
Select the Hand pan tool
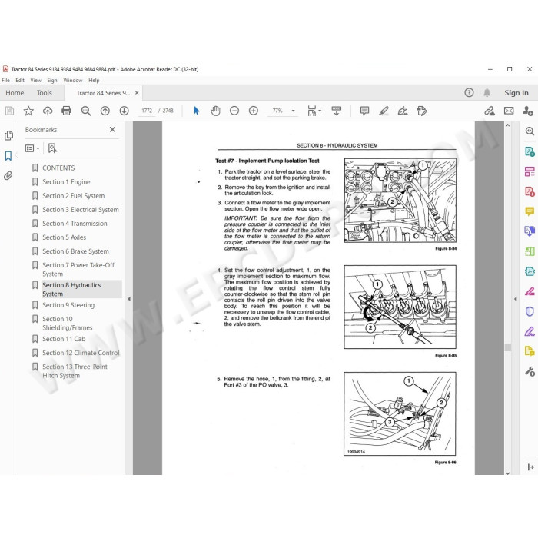[x=215, y=111]
